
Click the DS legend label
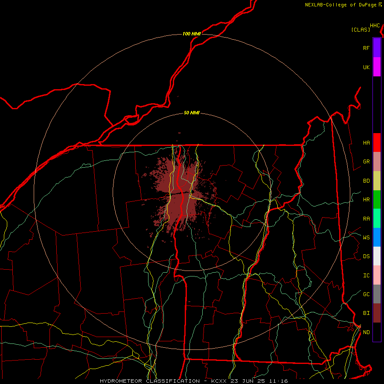(367, 256)
